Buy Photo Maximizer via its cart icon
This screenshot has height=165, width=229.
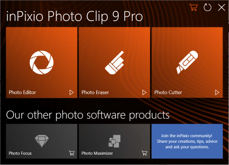[144, 153]
